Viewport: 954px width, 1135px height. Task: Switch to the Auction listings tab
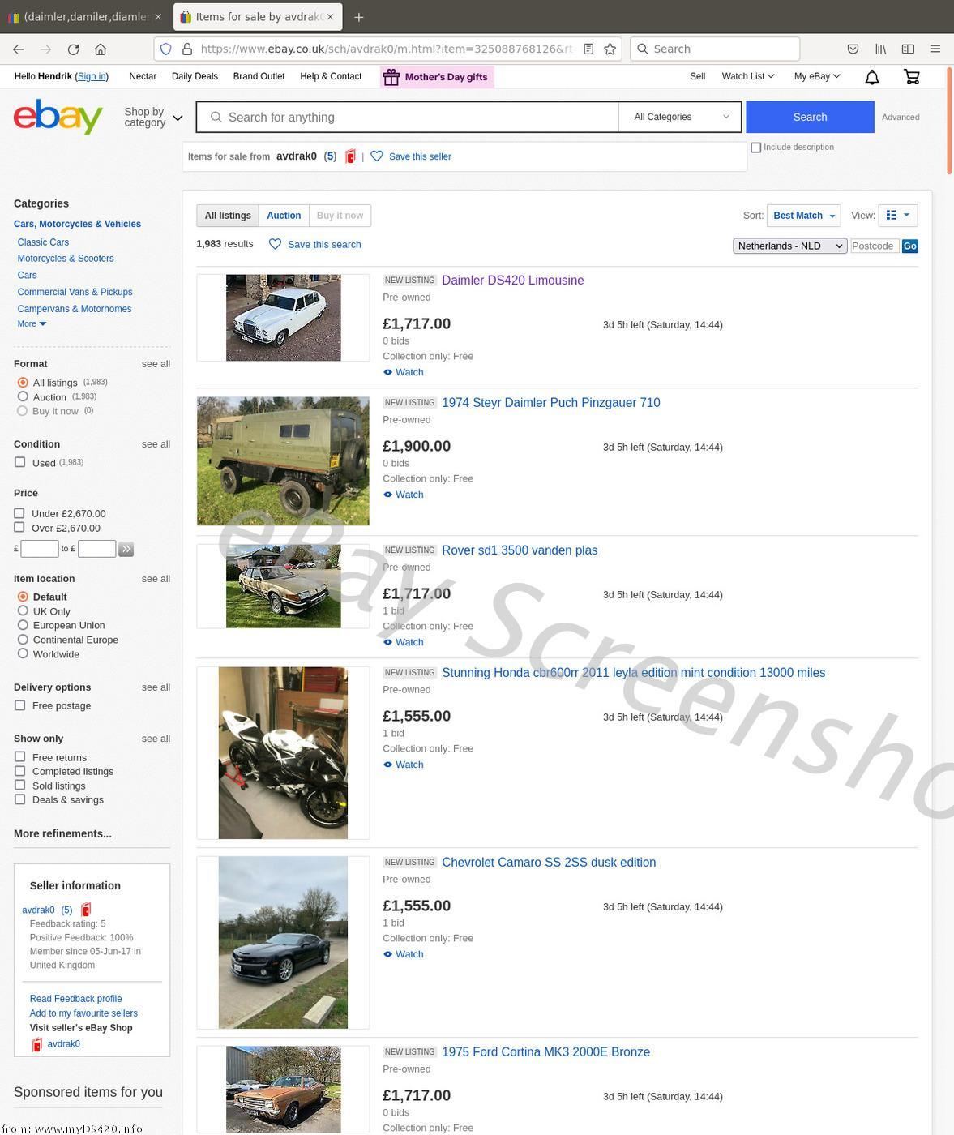tap(284, 216)
